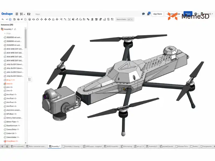
Task: Click the E2 document name
Action: coord(29,14)
